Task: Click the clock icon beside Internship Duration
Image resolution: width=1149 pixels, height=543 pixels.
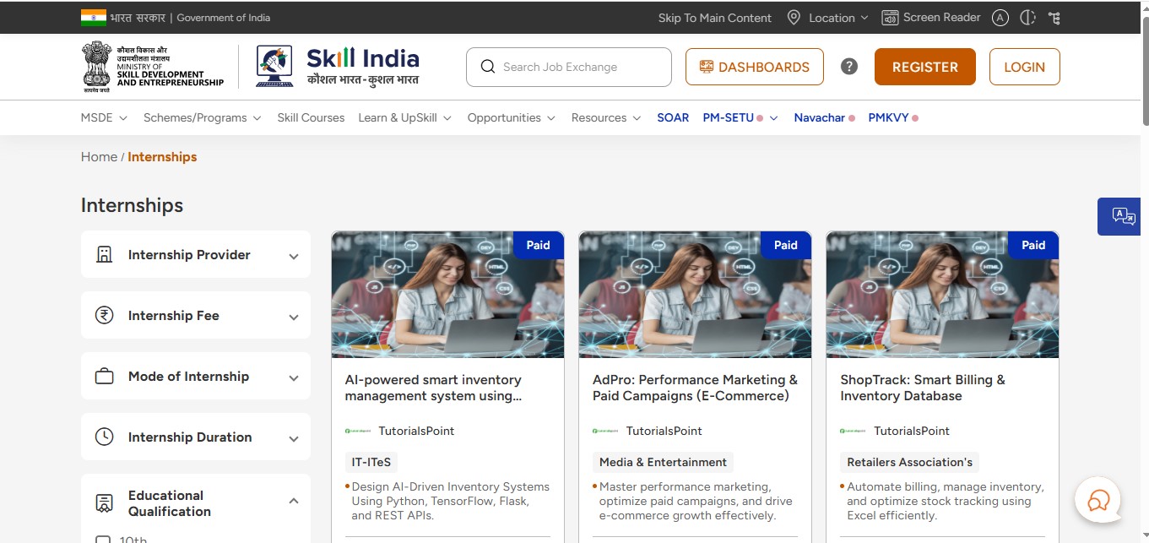Action: pos(104,437)
